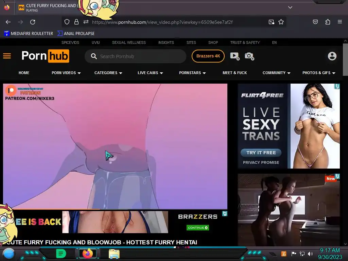Open the user account avatar icon
This screenshot has width=348, height=261.
[x=332, y=56]
